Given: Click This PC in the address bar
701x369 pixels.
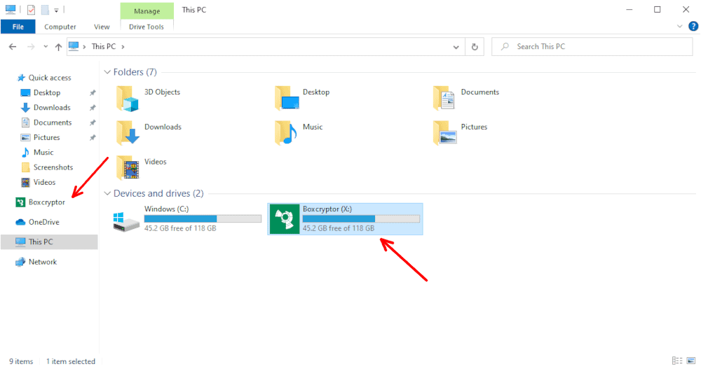Looking at the screenshot, I should [103, 46].
